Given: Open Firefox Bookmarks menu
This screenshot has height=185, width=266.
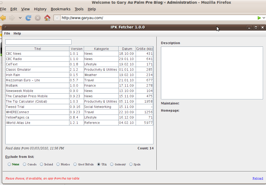Looking at the screenshot, I should tap(61, 9).
